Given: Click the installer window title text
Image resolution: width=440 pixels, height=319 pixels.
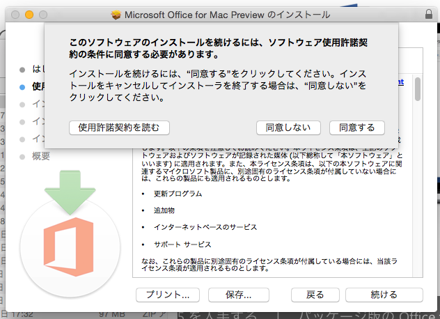Looking at the screenshot, I should (x=227, y=15).
